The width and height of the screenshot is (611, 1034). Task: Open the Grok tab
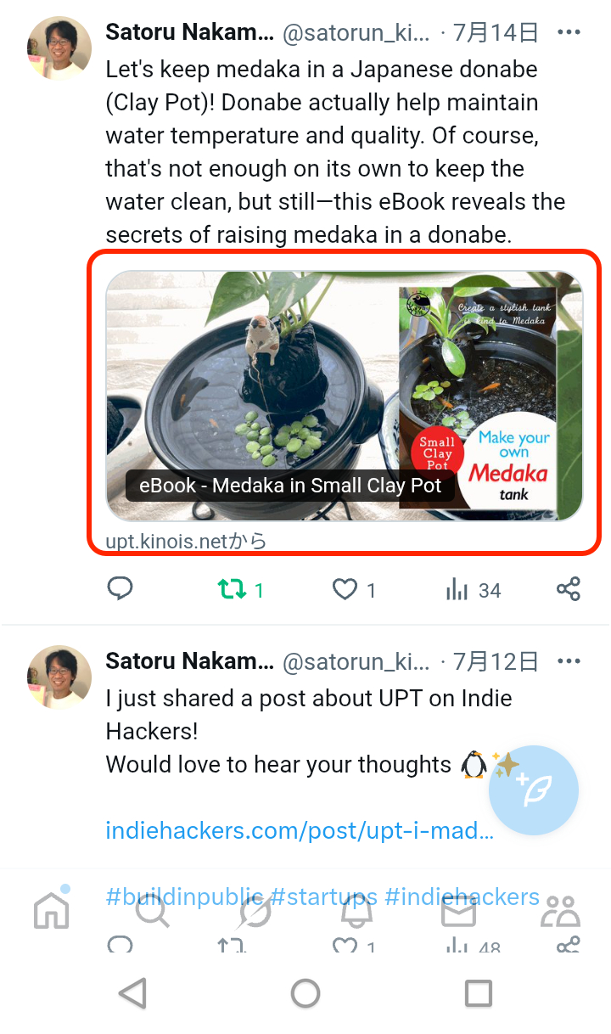point(255,911)
